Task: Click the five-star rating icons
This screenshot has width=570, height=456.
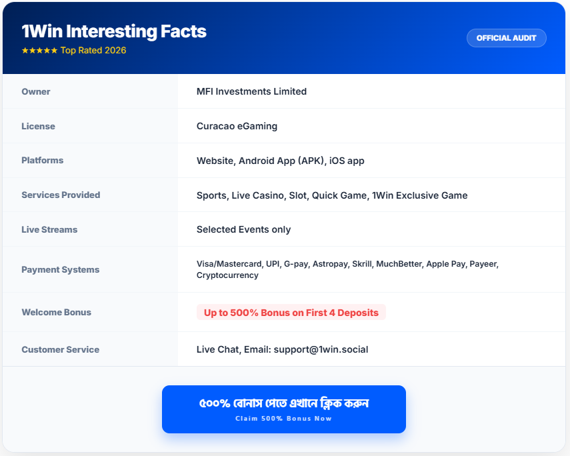Action: tap(39, 51)
